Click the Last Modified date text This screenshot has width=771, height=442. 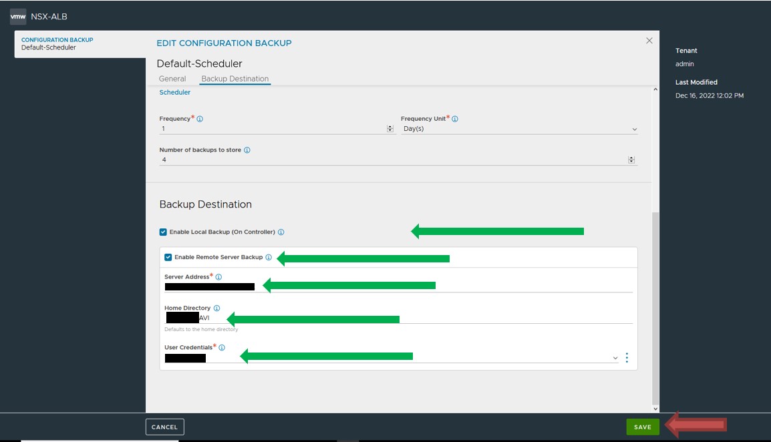pos(709,96)
